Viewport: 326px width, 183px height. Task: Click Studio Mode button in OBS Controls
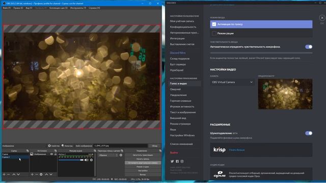tap(143, 167)
